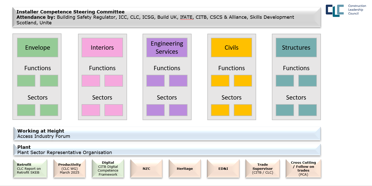Select the pink Interiors box

(102, 47)
